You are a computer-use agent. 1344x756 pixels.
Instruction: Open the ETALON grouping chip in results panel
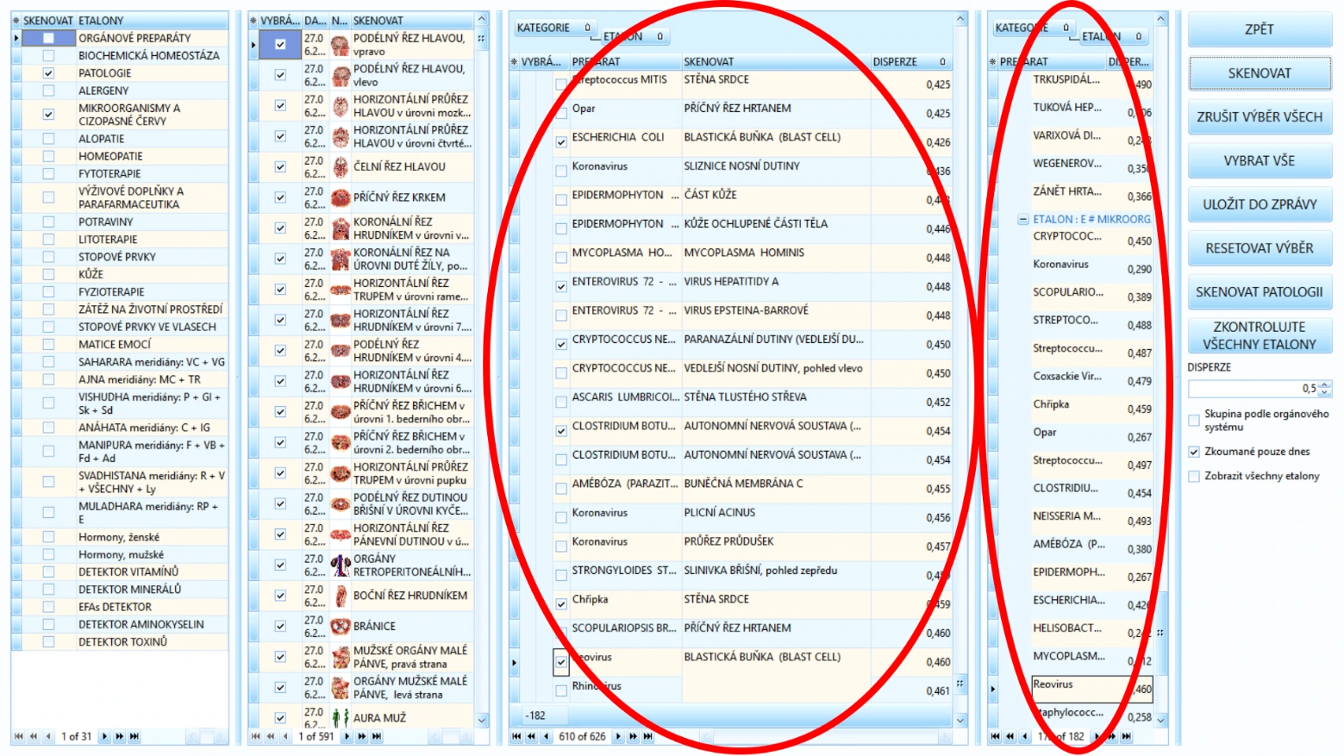(633, 36)
